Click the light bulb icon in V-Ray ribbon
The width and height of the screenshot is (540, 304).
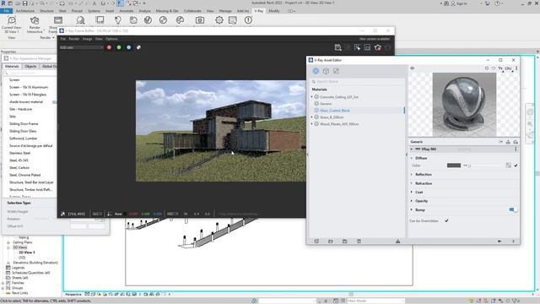[x=118, y=20]
